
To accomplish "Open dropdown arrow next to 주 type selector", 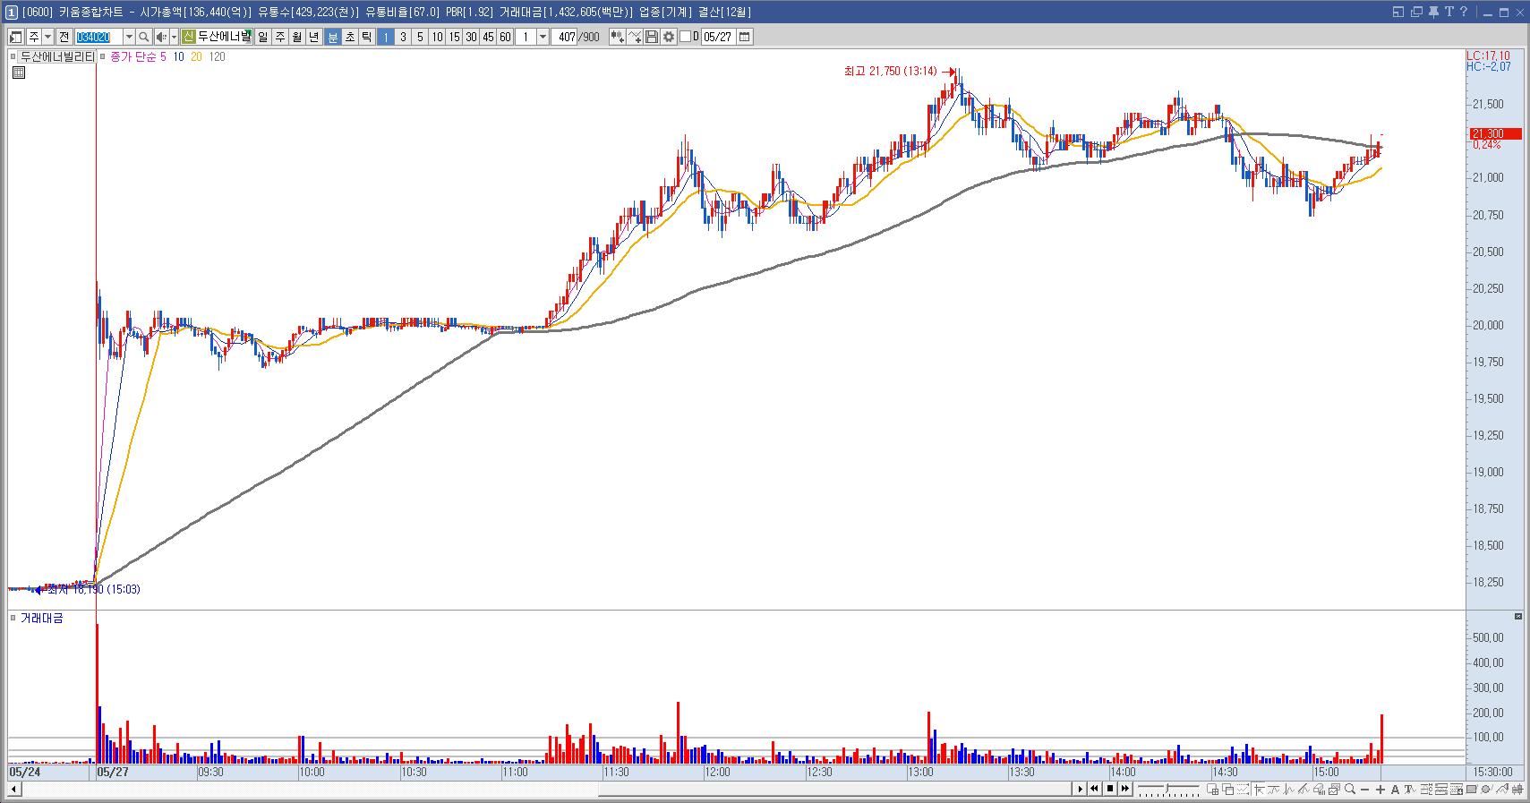I will (x=47, y=37).
